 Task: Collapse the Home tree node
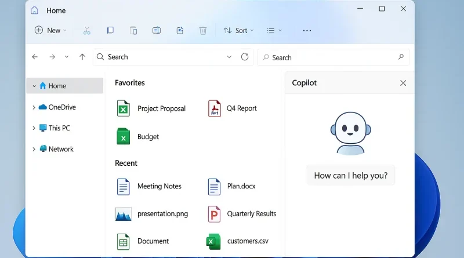point(34,86)
